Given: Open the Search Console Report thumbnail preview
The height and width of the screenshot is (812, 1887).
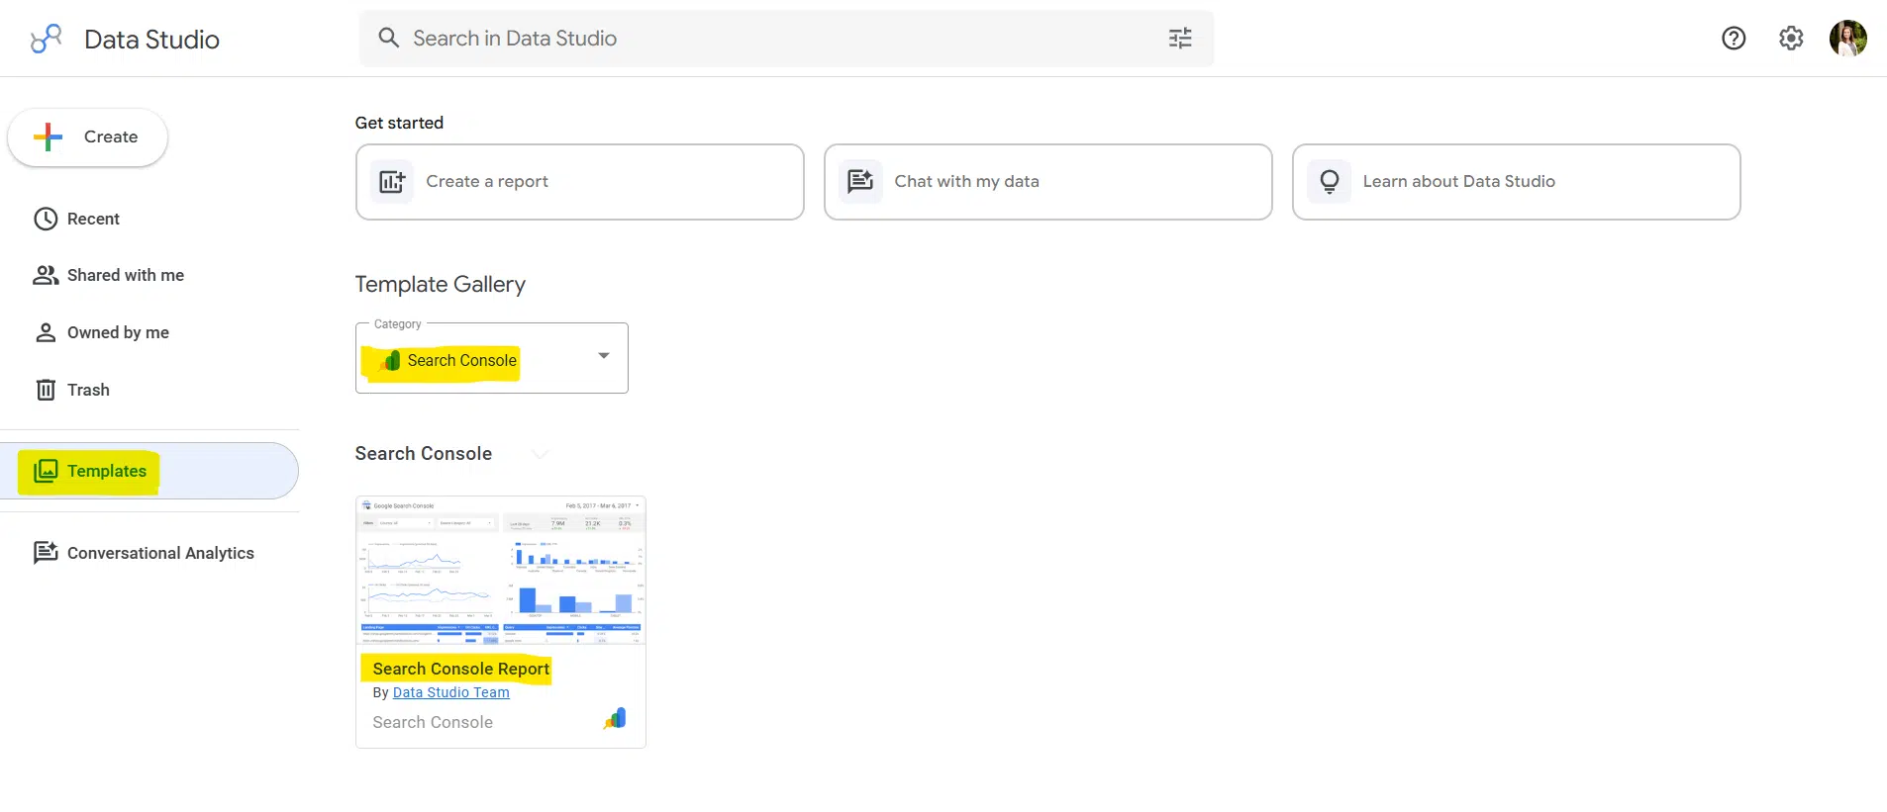Looking at the screenshot, I should (x=501, y=571).
